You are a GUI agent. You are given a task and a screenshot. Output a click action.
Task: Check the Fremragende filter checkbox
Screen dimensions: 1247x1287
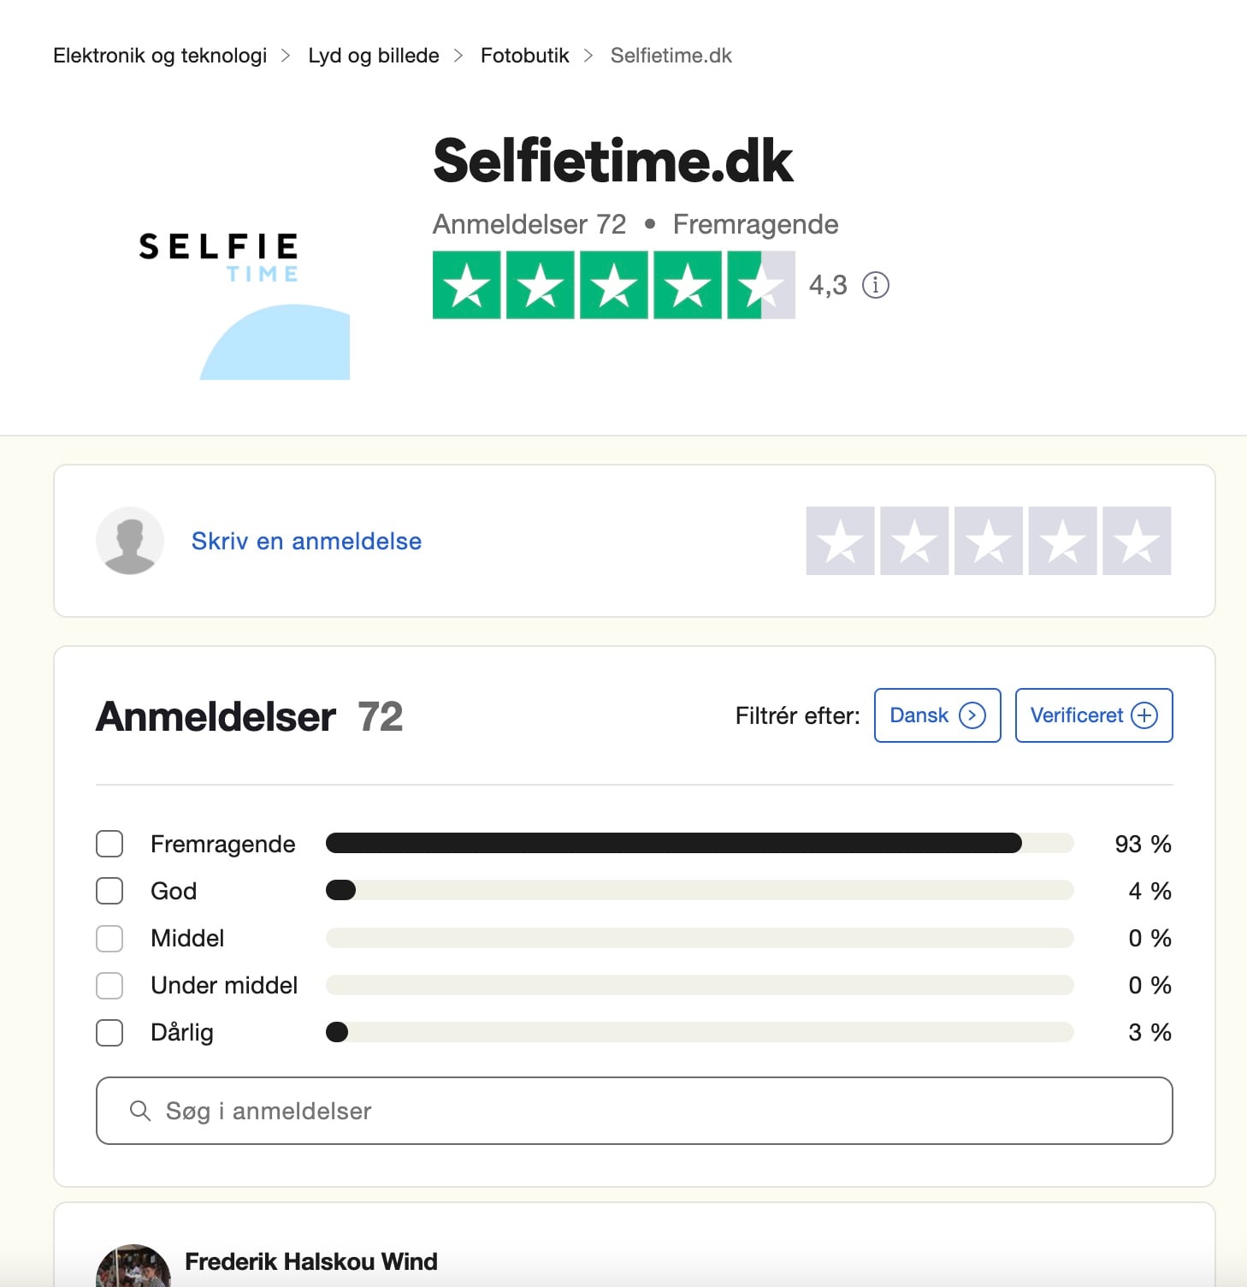pos(109,844)
